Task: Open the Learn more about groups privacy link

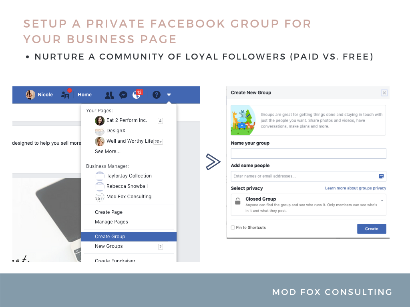Action: (355, 188)
